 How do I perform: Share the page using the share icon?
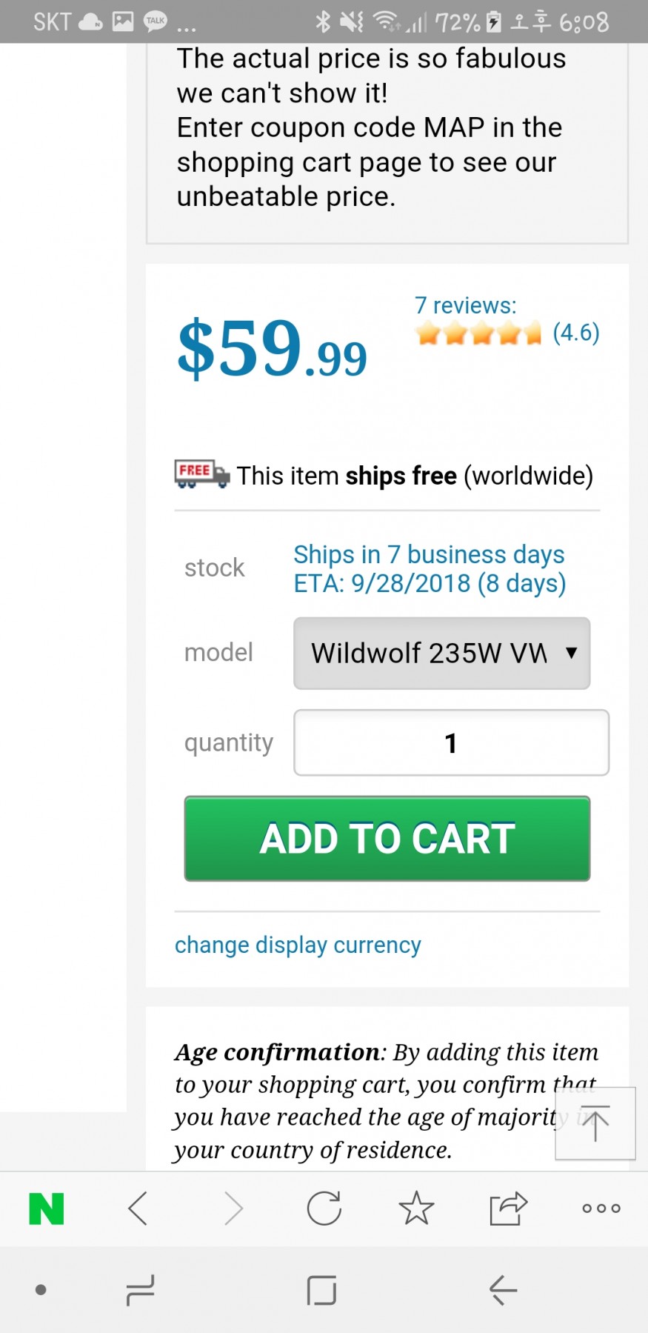point(508,1209)
